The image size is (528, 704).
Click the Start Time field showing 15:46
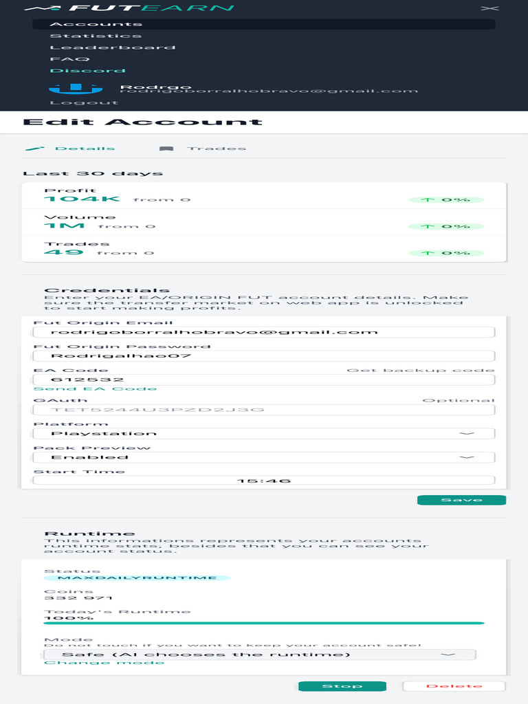[264, 481]
